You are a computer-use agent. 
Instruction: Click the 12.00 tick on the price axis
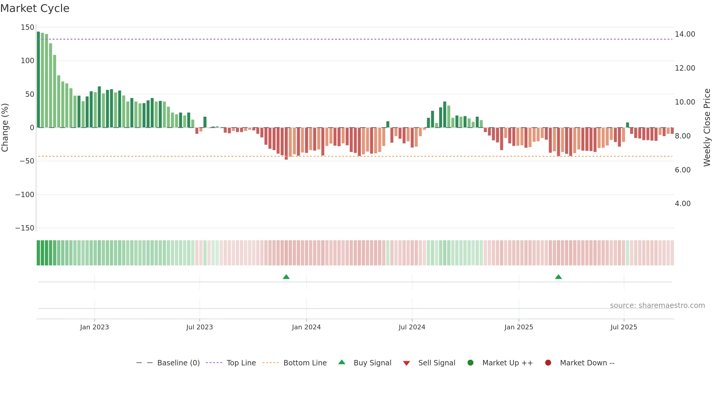tap(685, 68)
